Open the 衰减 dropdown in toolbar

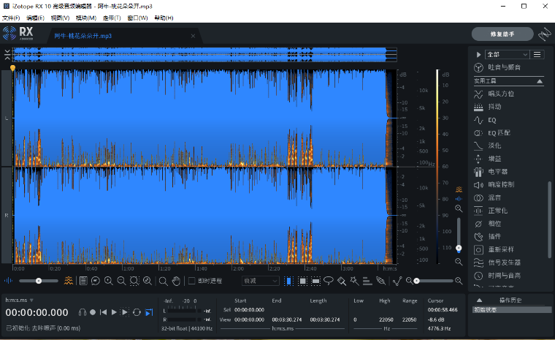pos(261,281)
